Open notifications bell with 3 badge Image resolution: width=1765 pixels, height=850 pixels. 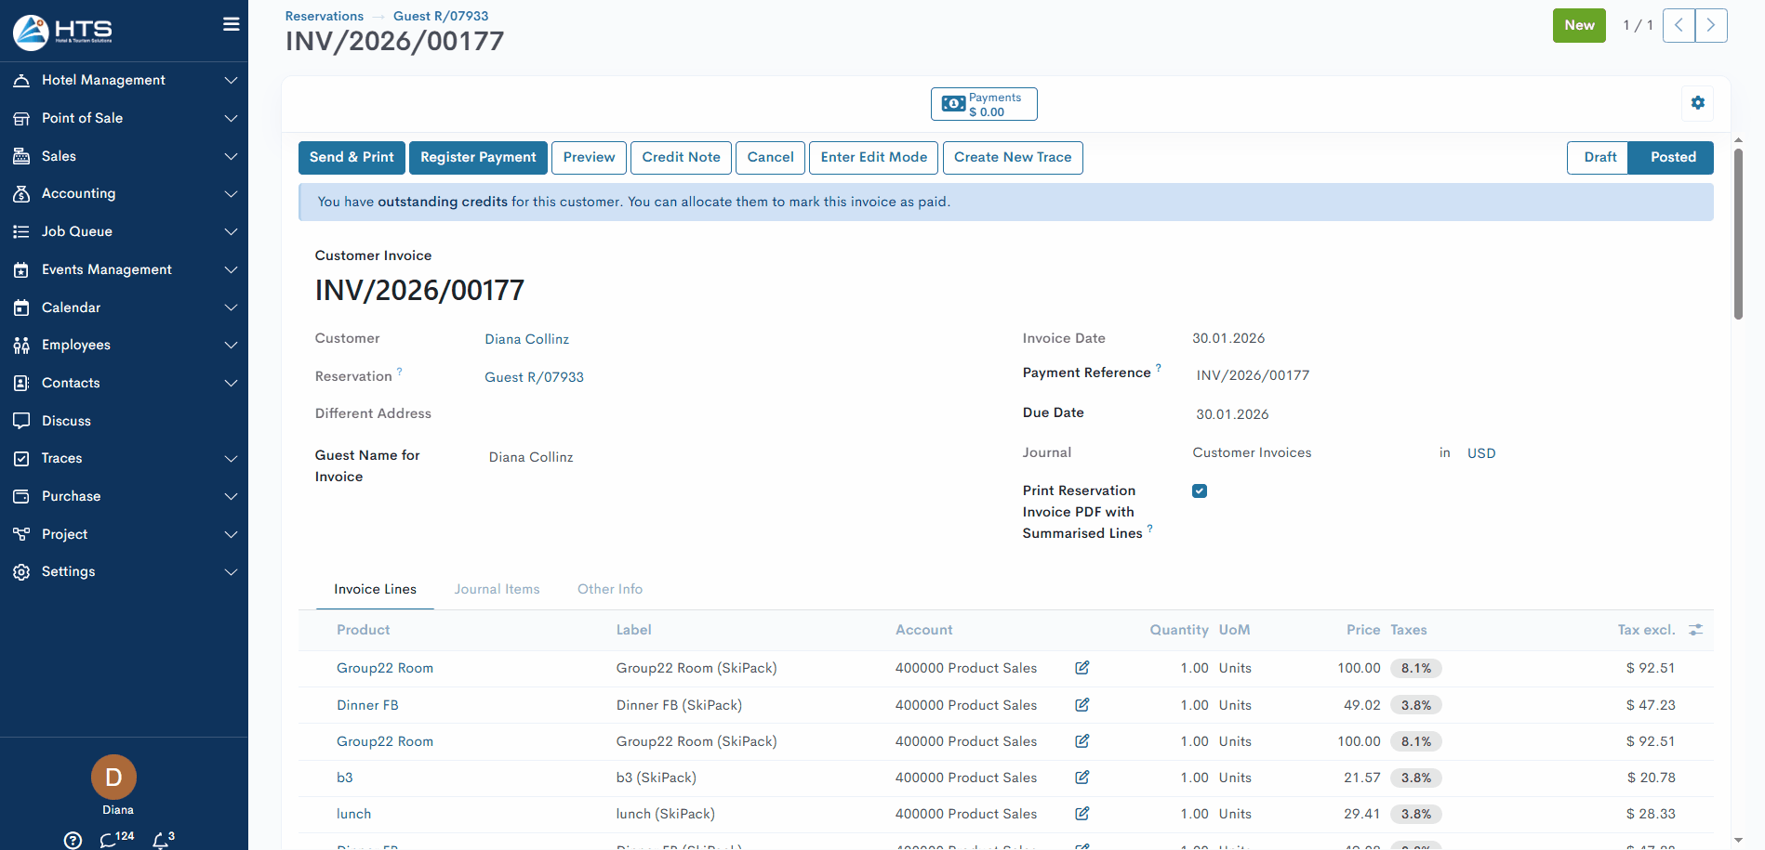click(x=163, y=839)
